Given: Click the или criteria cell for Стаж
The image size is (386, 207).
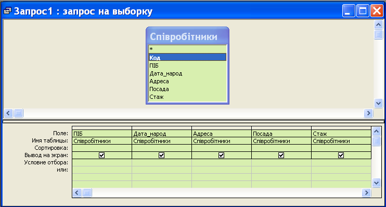Looking at the screenshot, I should pyautogui.click(x=341, y=170).
